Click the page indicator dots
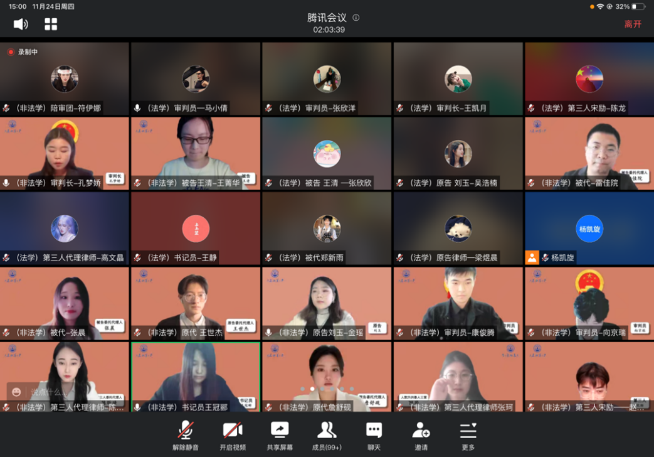This screenshot has width=654, height=457. (327, 389)
